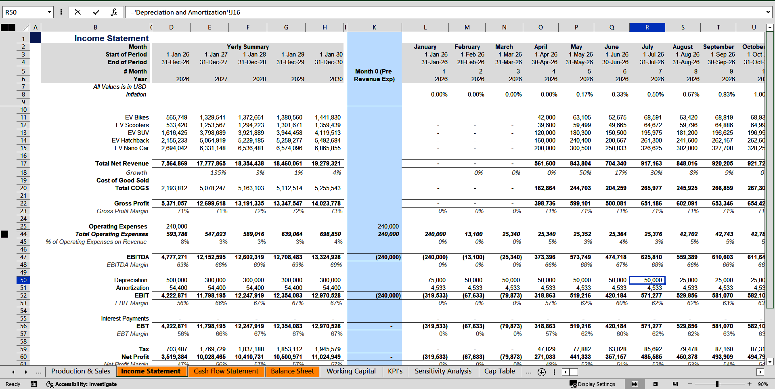Click the Tax label cell
Screen dimensions: 775x390
click(144, 349)
